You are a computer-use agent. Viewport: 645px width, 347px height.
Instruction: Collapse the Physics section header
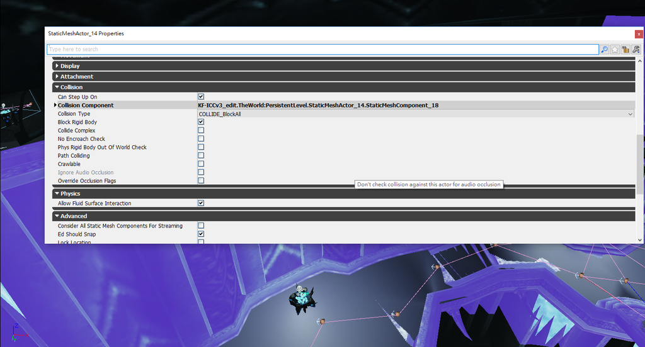click(70, 194)
